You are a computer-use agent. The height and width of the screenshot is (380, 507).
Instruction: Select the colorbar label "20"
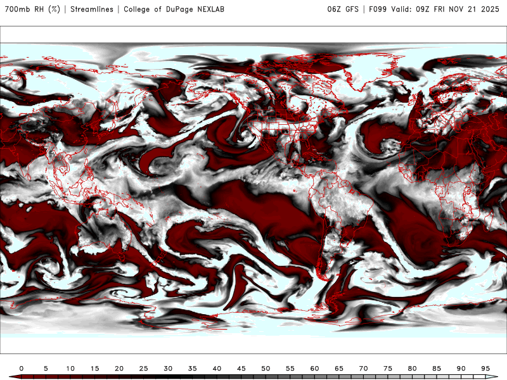click(119, 369)
